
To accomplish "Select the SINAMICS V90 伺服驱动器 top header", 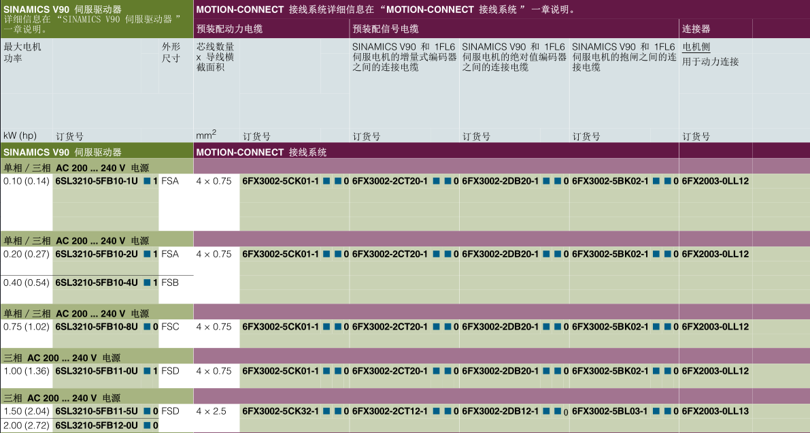I will tap(63, 10).
